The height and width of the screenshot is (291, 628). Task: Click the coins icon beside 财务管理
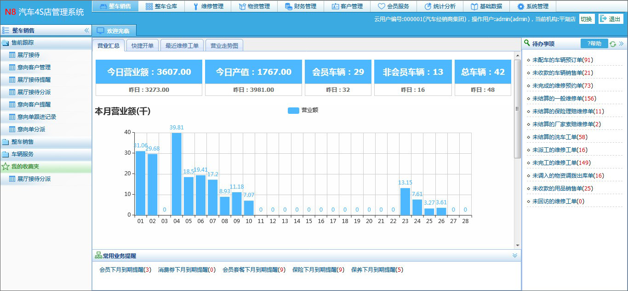point(288,6)
